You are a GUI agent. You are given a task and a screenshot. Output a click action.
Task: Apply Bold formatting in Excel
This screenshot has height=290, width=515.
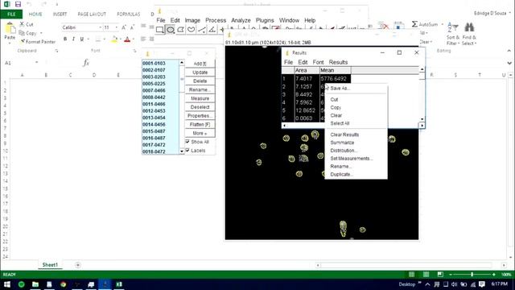point(65,39)
